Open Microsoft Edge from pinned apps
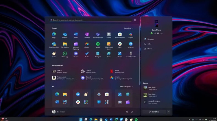Screen dimensions: 217x121 [54, 35]
